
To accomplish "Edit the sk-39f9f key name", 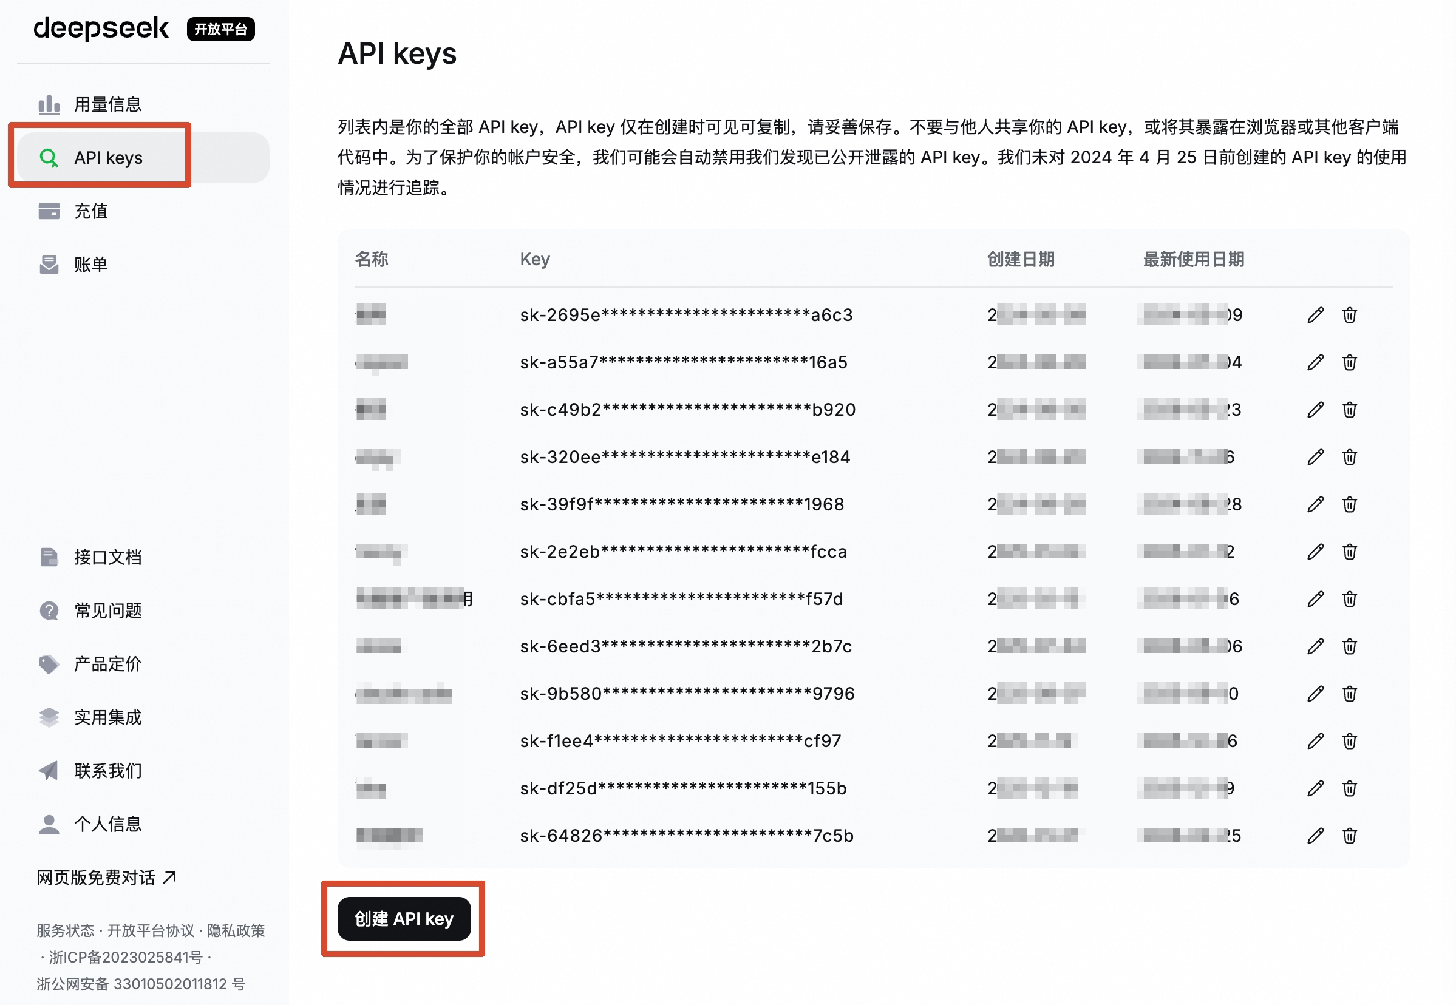I will tap(1315, 504).
